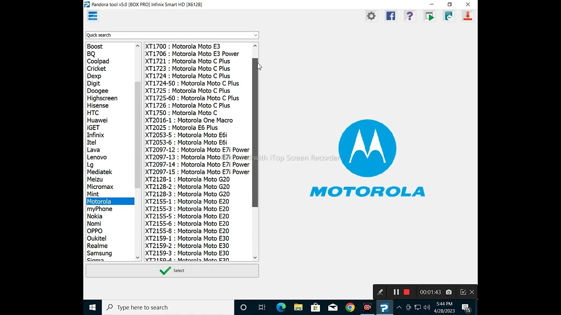Open Pandora tool taskbar icon
561x315 pixels.
pos(384,307)
